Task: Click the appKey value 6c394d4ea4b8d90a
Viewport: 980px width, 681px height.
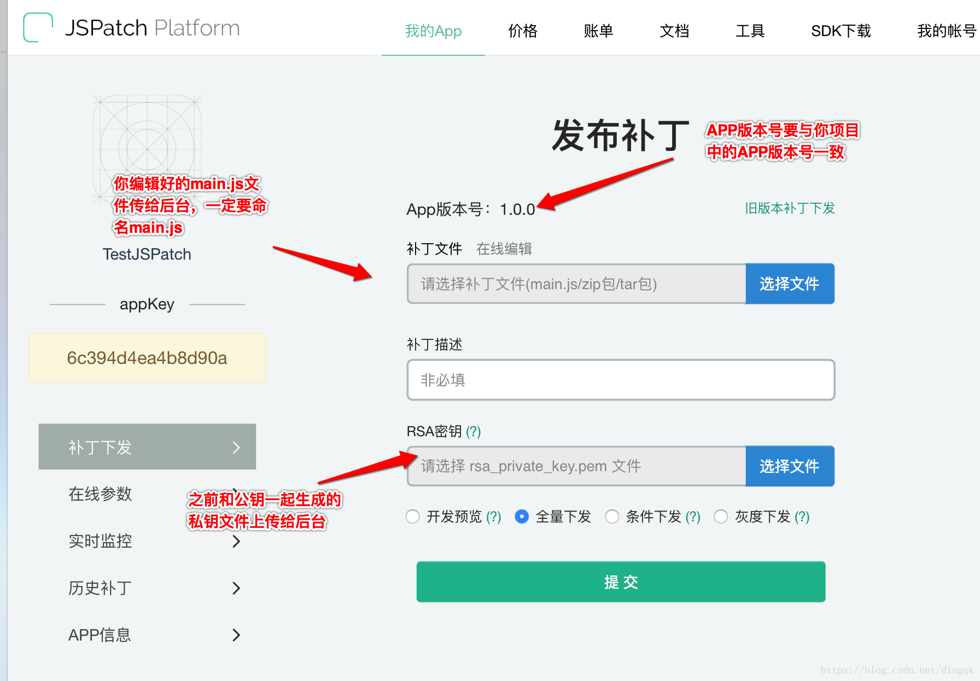Action: point(147,358)
